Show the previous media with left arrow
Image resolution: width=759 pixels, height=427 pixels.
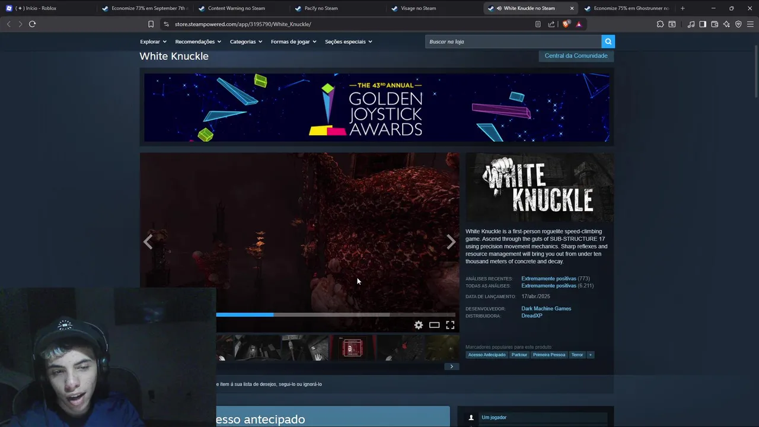click(148, 241)
